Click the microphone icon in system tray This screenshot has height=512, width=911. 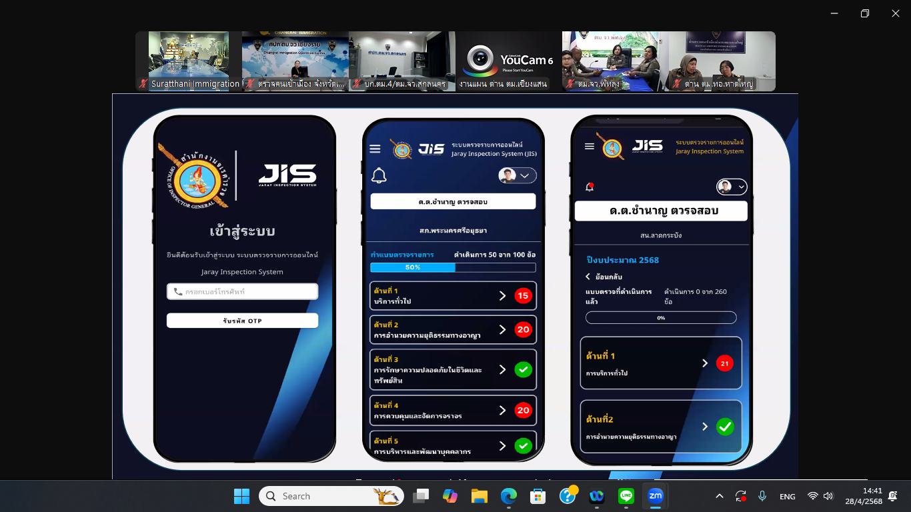pyautogui.click(x=762, y=496)
